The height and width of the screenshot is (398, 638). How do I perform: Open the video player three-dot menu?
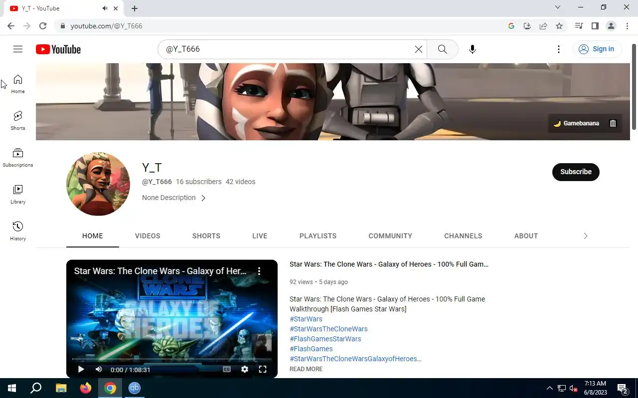259,271
